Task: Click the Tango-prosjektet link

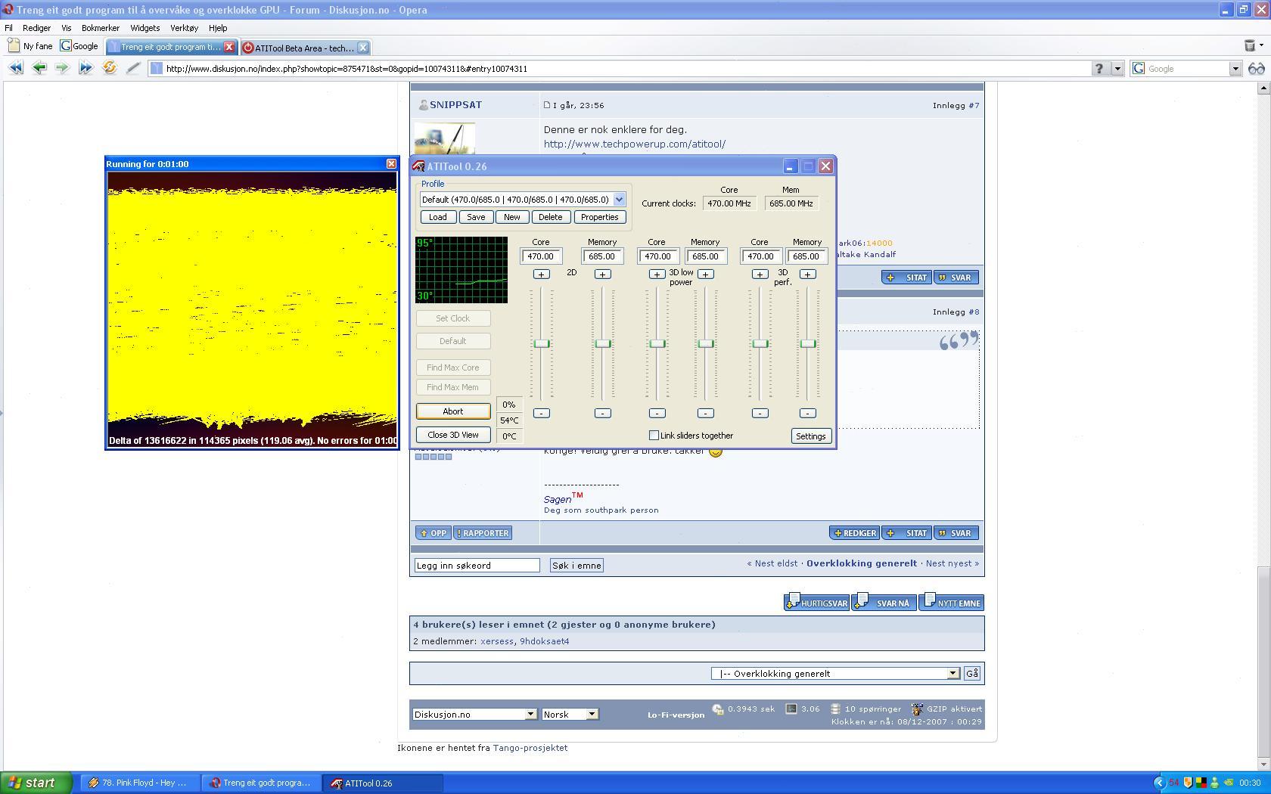Action: 530,748
